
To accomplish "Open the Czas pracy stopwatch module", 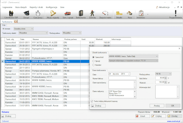I will [38, 14].
